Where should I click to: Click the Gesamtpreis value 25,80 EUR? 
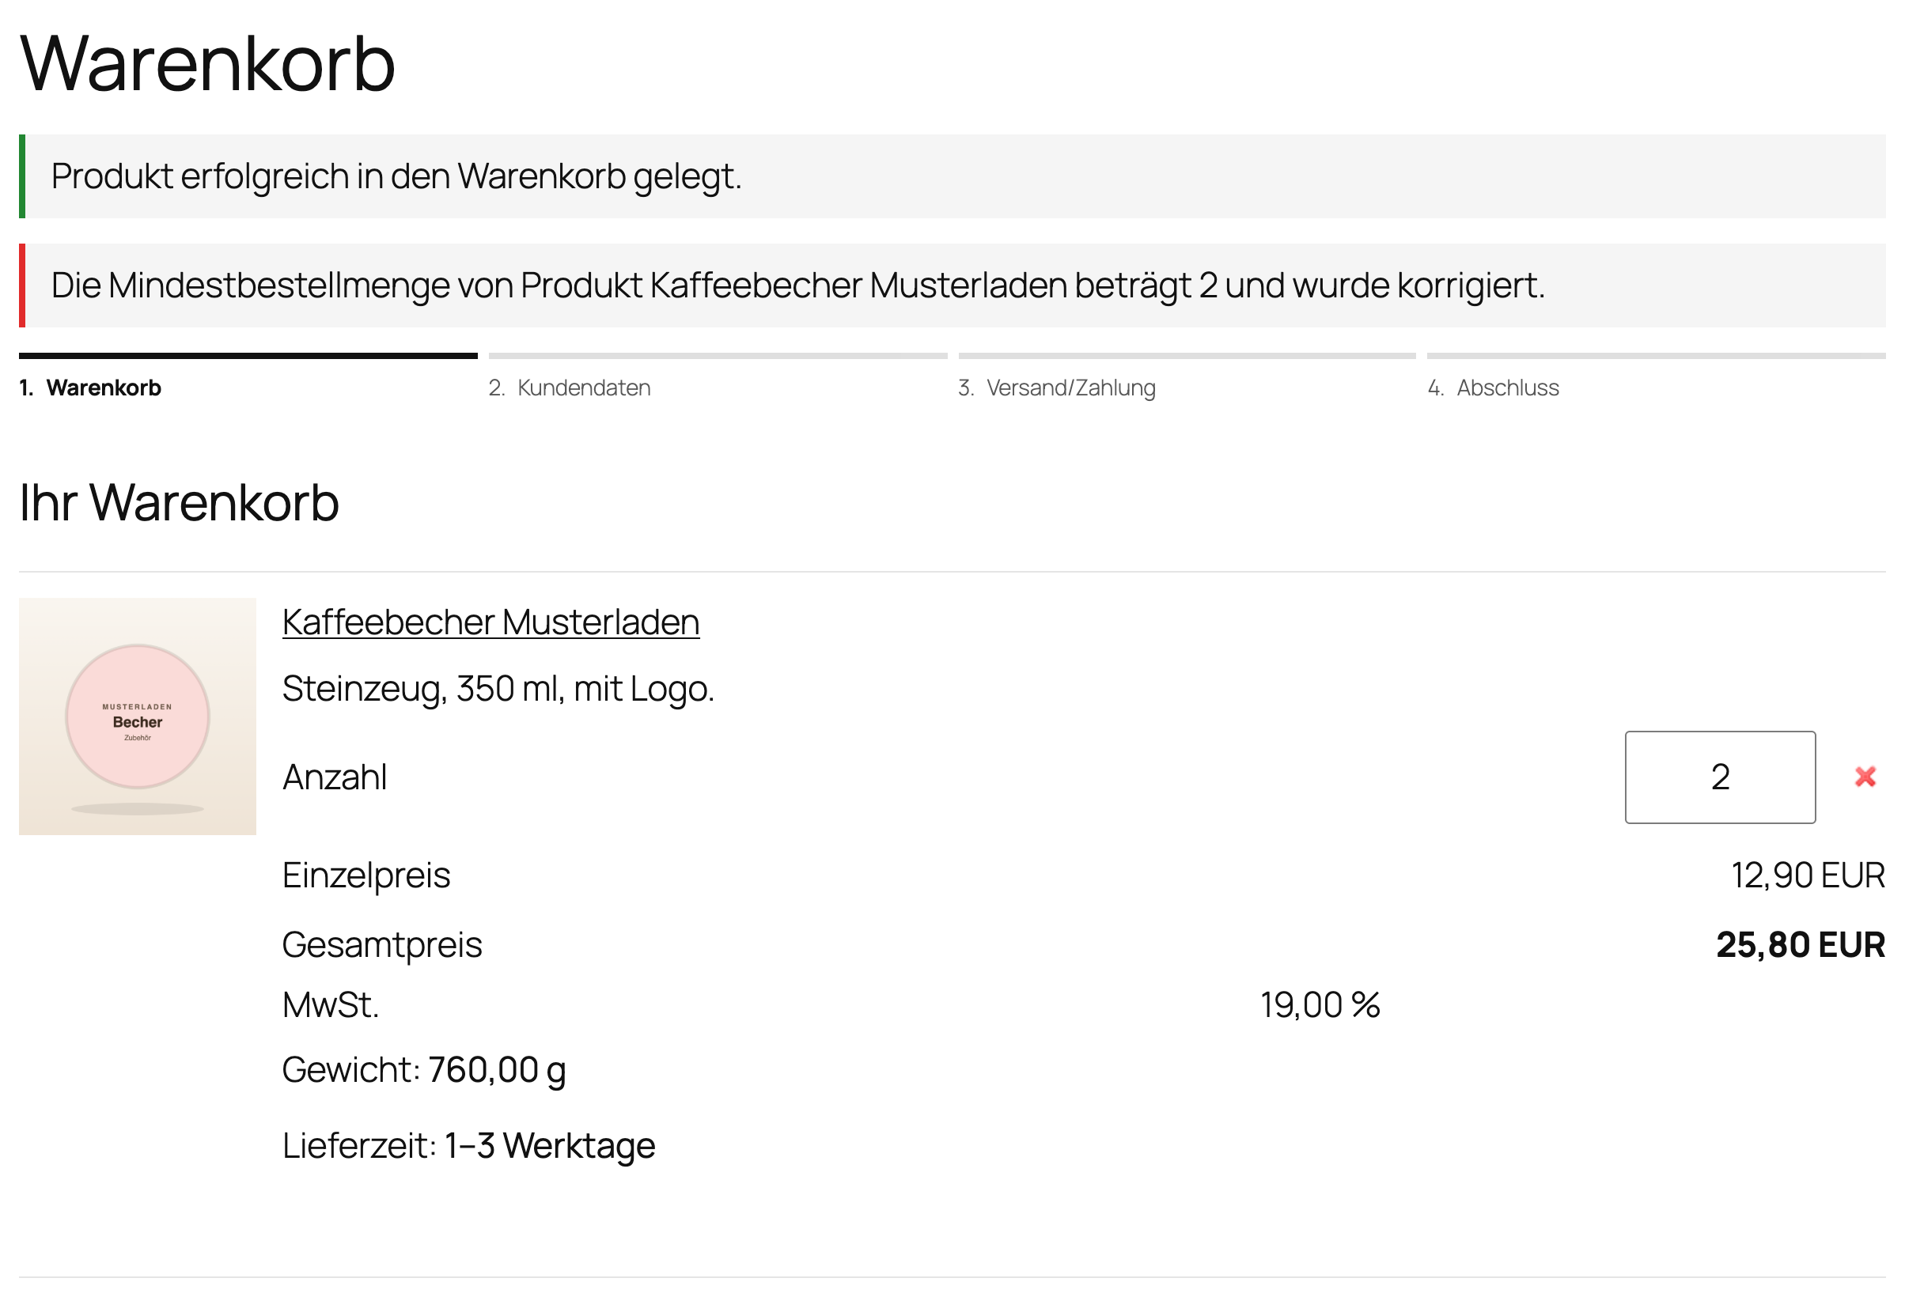(x=1800, y=945)
